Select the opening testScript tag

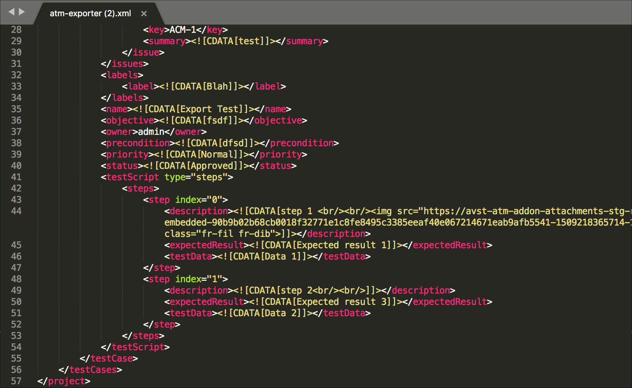point(131,177)
